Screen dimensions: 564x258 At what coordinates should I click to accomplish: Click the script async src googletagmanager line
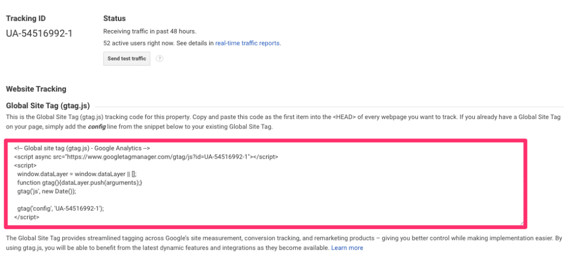[x=146, y=156]
